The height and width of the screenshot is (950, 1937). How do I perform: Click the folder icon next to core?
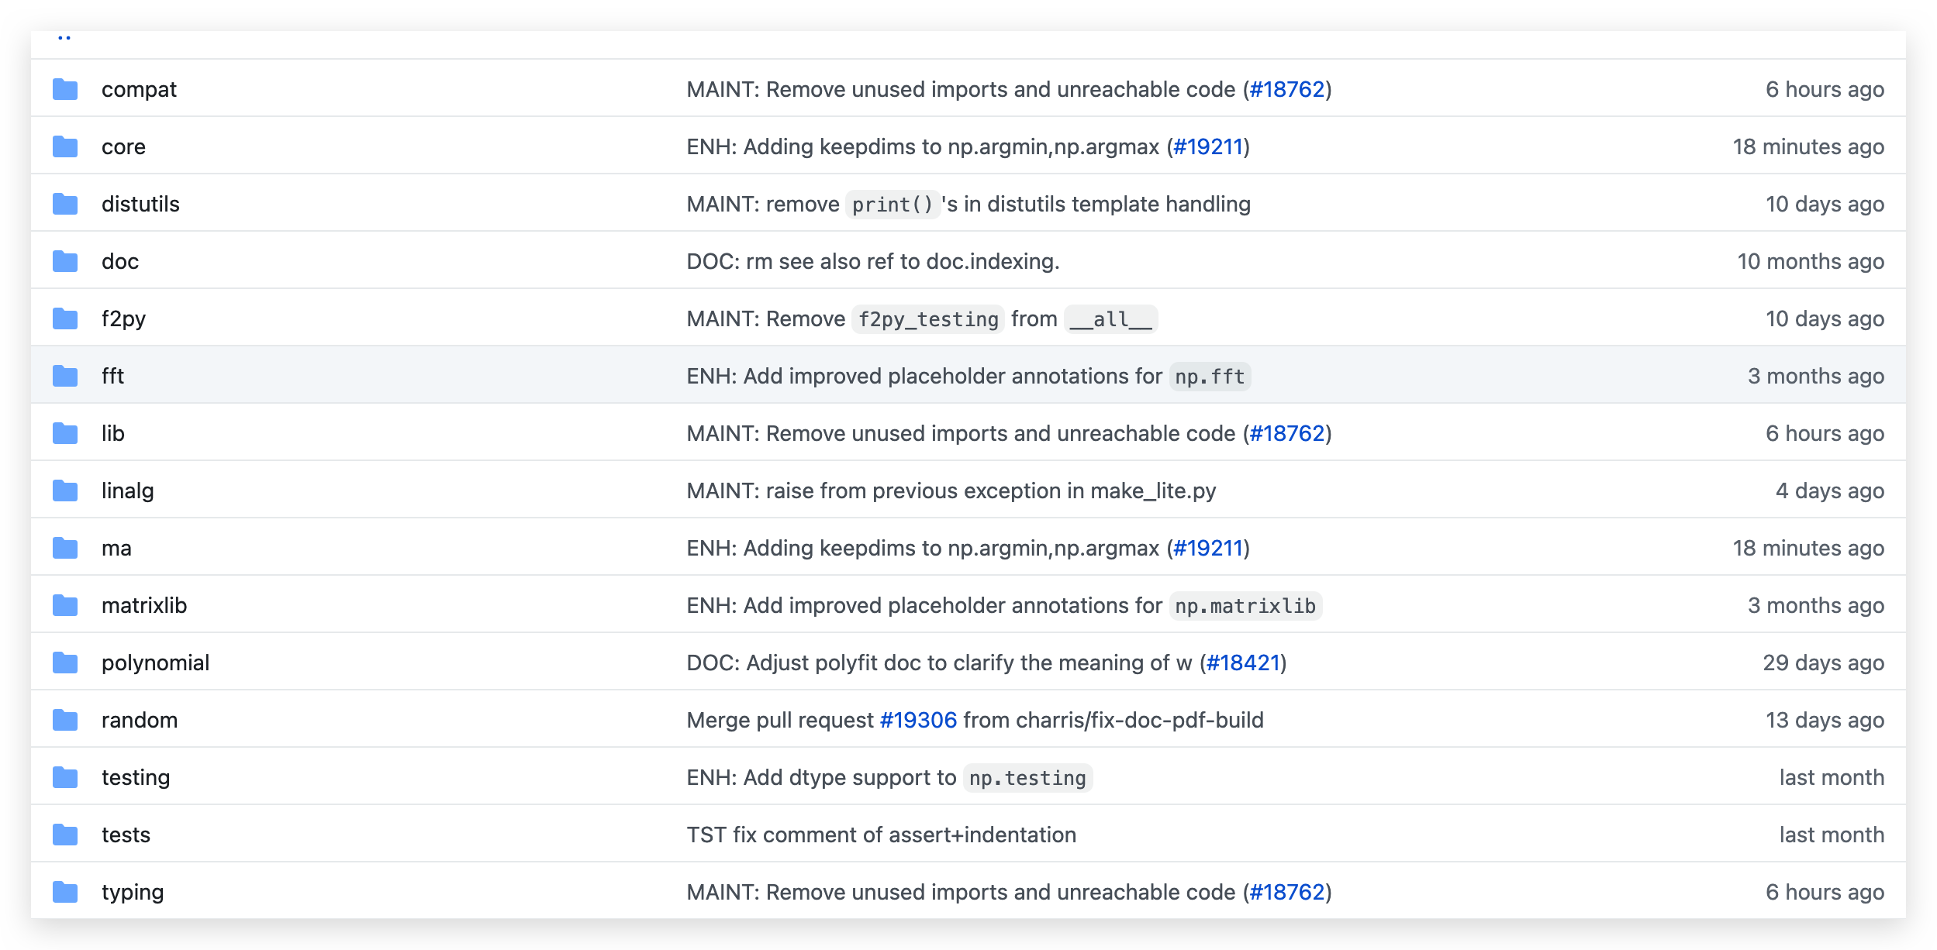[65, 147]
